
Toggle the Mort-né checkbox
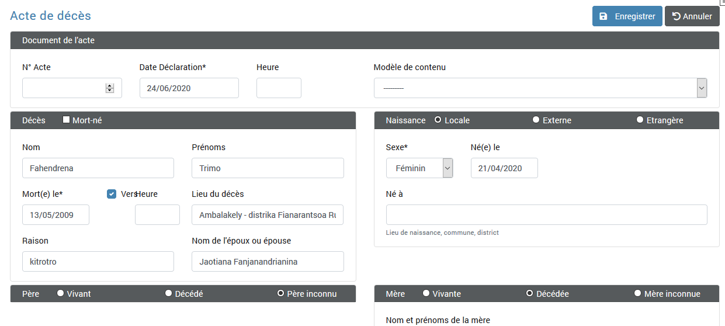click(66, 120)
